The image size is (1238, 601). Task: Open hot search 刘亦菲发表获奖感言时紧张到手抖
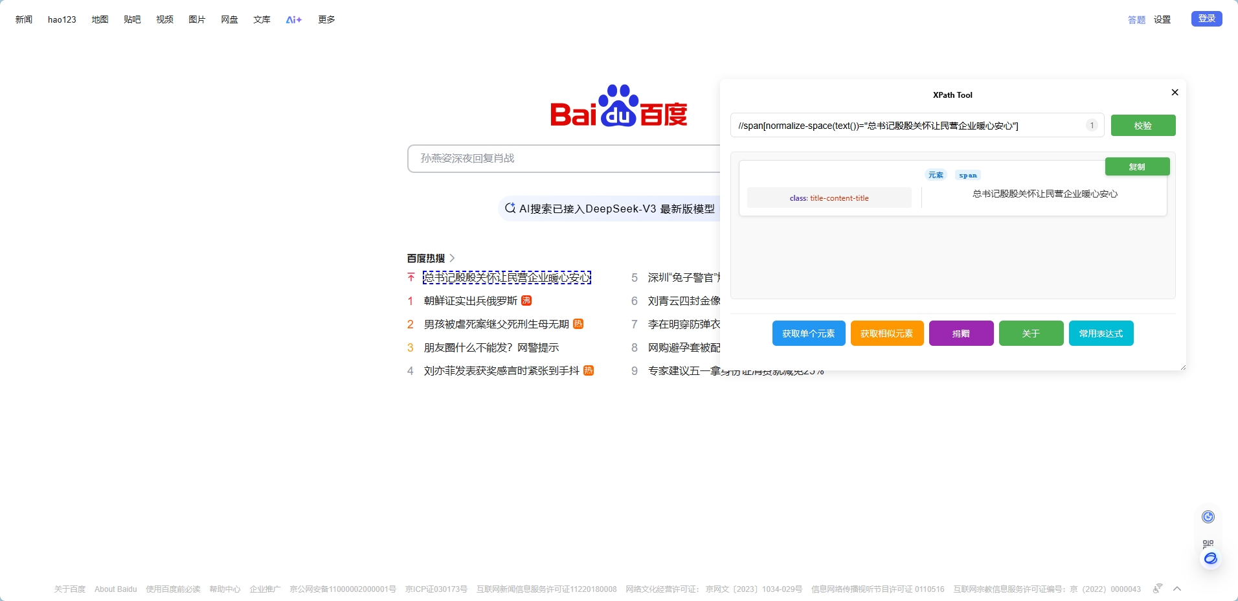pyautogui.click(x=502, y=370)
